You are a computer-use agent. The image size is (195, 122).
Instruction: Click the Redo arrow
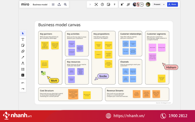(x=23, y=89)
